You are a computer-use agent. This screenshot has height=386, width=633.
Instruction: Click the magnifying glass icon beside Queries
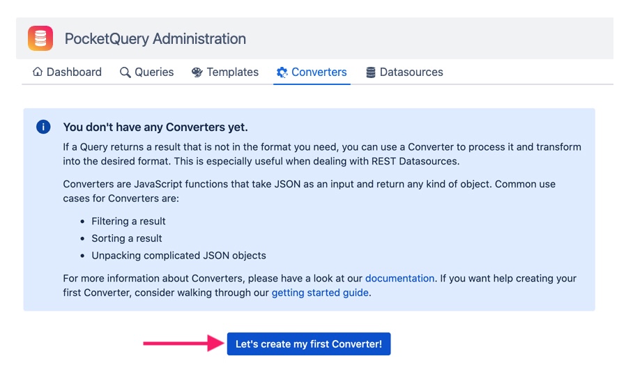pyautogui.click(x=125, y=72)
